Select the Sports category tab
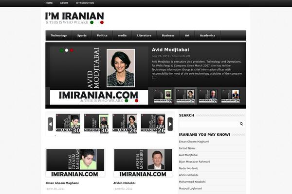Image resolution: width=292 pixels, height=194 pixels. (x=82, y=35)
